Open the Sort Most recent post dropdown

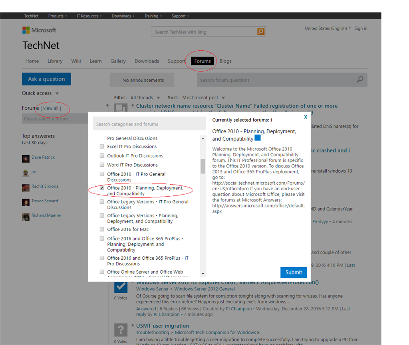click(x=203, y=97)
